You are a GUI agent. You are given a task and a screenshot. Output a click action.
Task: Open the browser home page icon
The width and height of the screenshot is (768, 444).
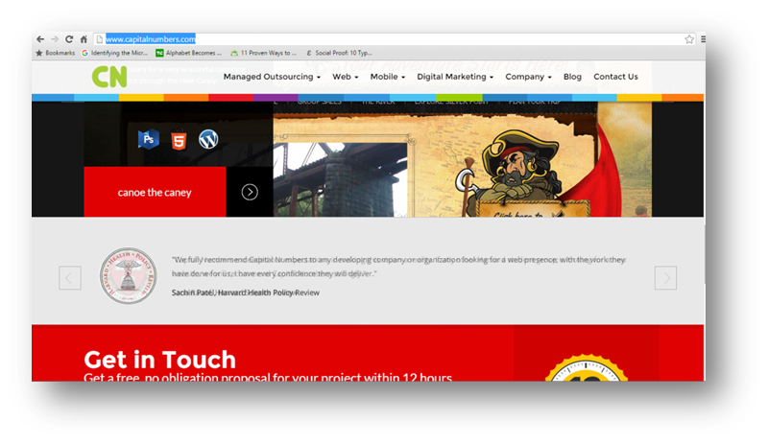click(x=84, y=39)
